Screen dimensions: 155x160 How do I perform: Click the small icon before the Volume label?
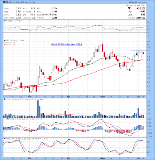click(x=4, y=99)
